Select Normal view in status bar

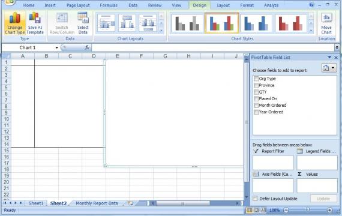tap(250, 210)
